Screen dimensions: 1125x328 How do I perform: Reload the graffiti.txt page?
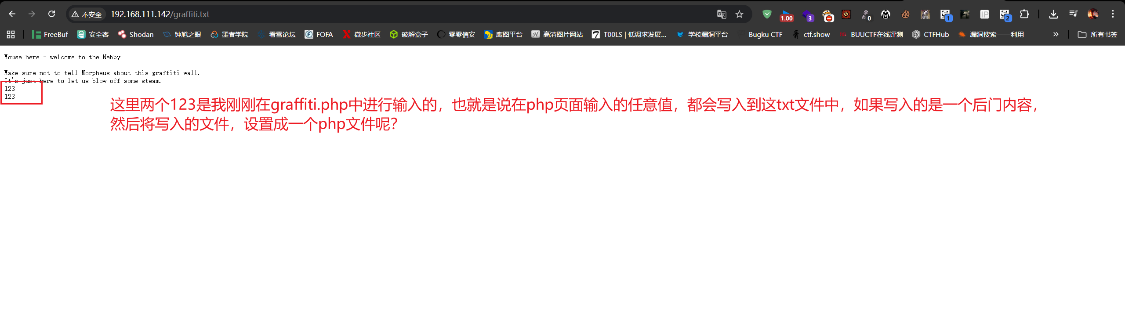[x=52, y=14]
